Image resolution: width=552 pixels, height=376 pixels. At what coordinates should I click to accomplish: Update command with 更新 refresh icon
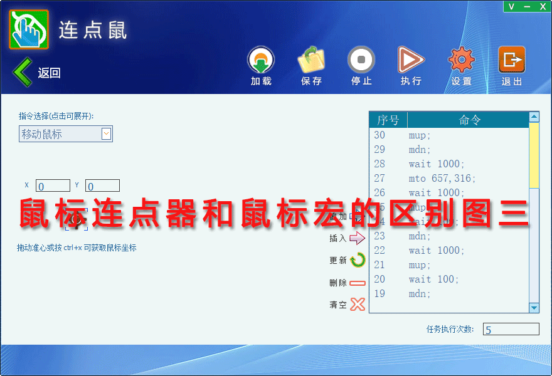point(358,260)
